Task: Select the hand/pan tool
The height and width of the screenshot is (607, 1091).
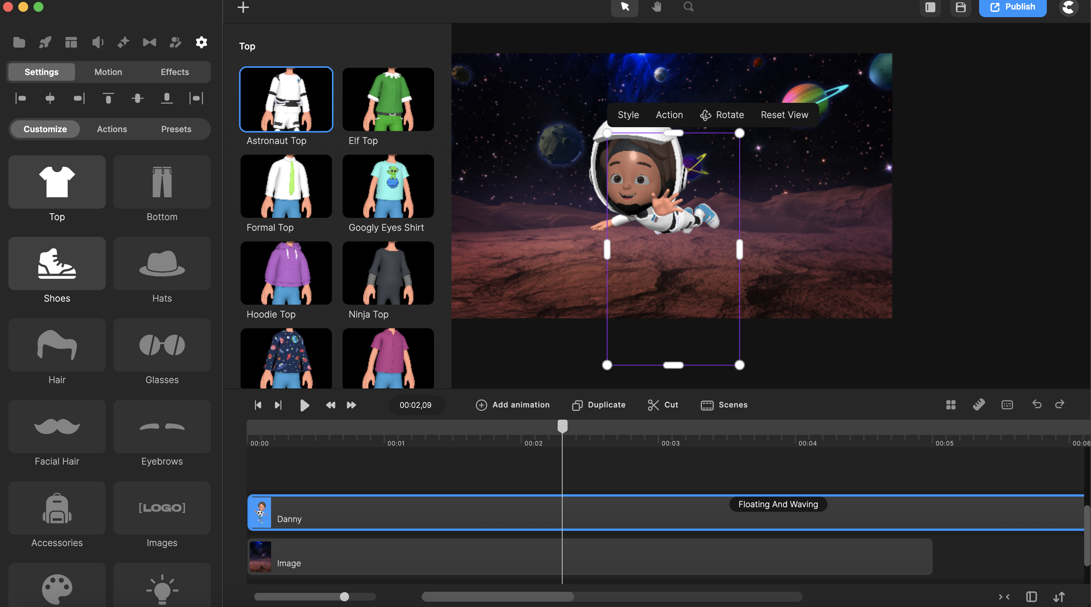Action: point(656,7)
